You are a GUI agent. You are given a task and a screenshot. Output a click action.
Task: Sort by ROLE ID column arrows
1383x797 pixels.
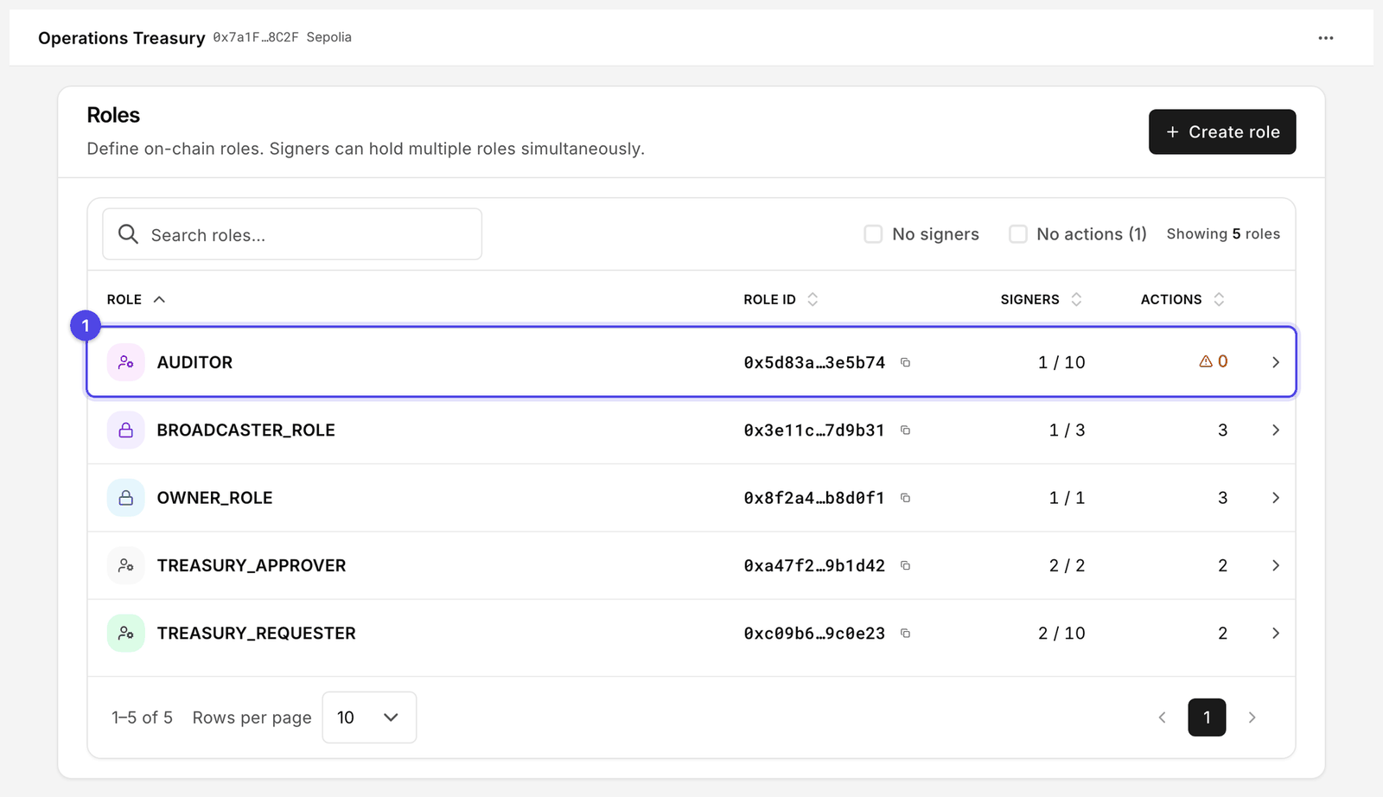(813, 299)
